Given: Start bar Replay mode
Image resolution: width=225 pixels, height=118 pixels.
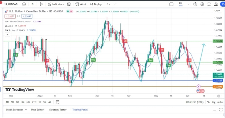Looking at the screenshot, I should (x=96, y=4).
